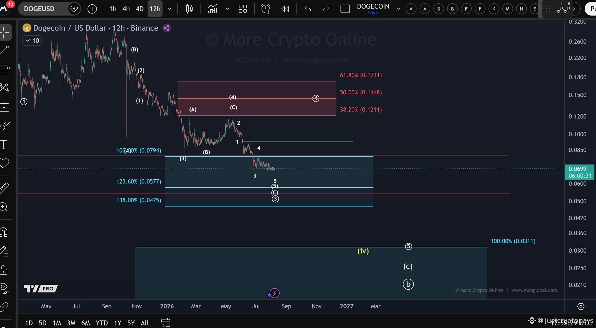Viewport: 596px width, 328px height.
Task: Open the Indicators panel
Action: 212,9
